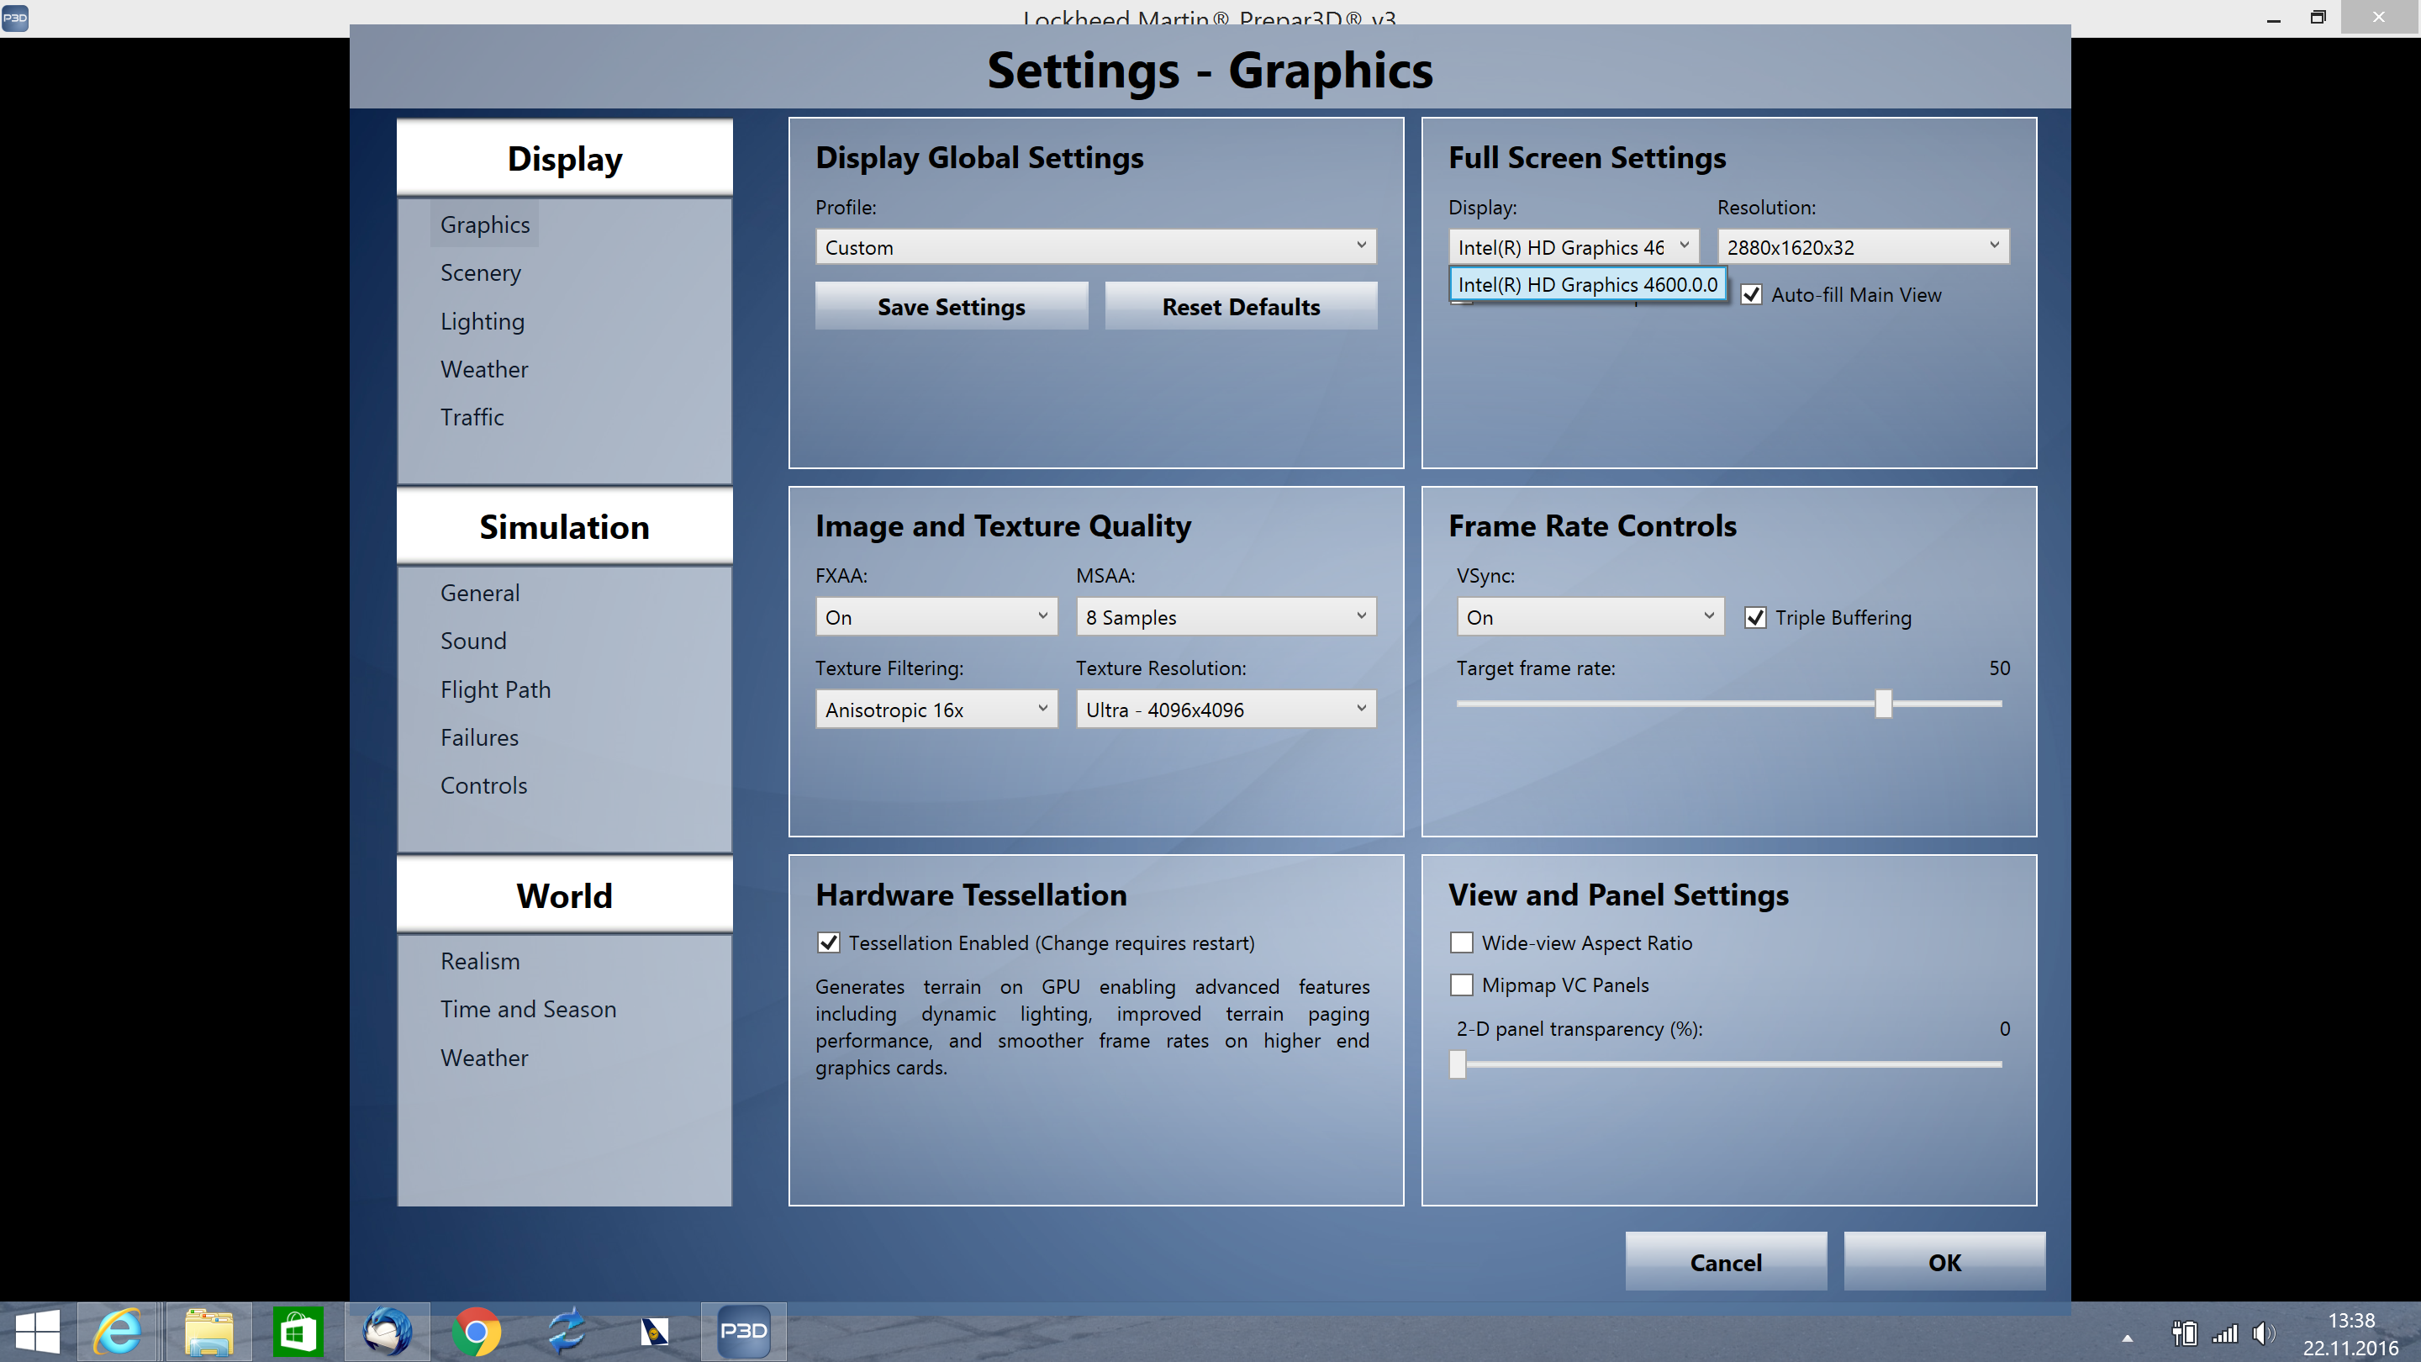The width and height of the screenshot is (2421, 1362).
Task: Open Thunderbird mail taskbar icon
Action: tap(388, 1332)
